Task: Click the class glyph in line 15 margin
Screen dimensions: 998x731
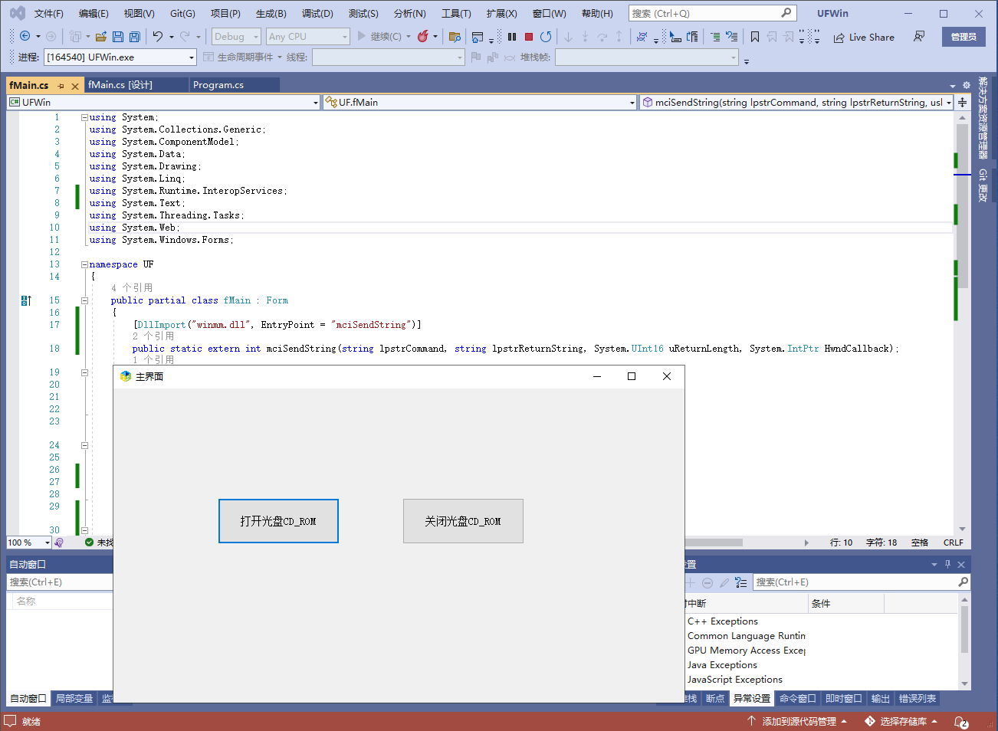Action: [x=26, y=300]
